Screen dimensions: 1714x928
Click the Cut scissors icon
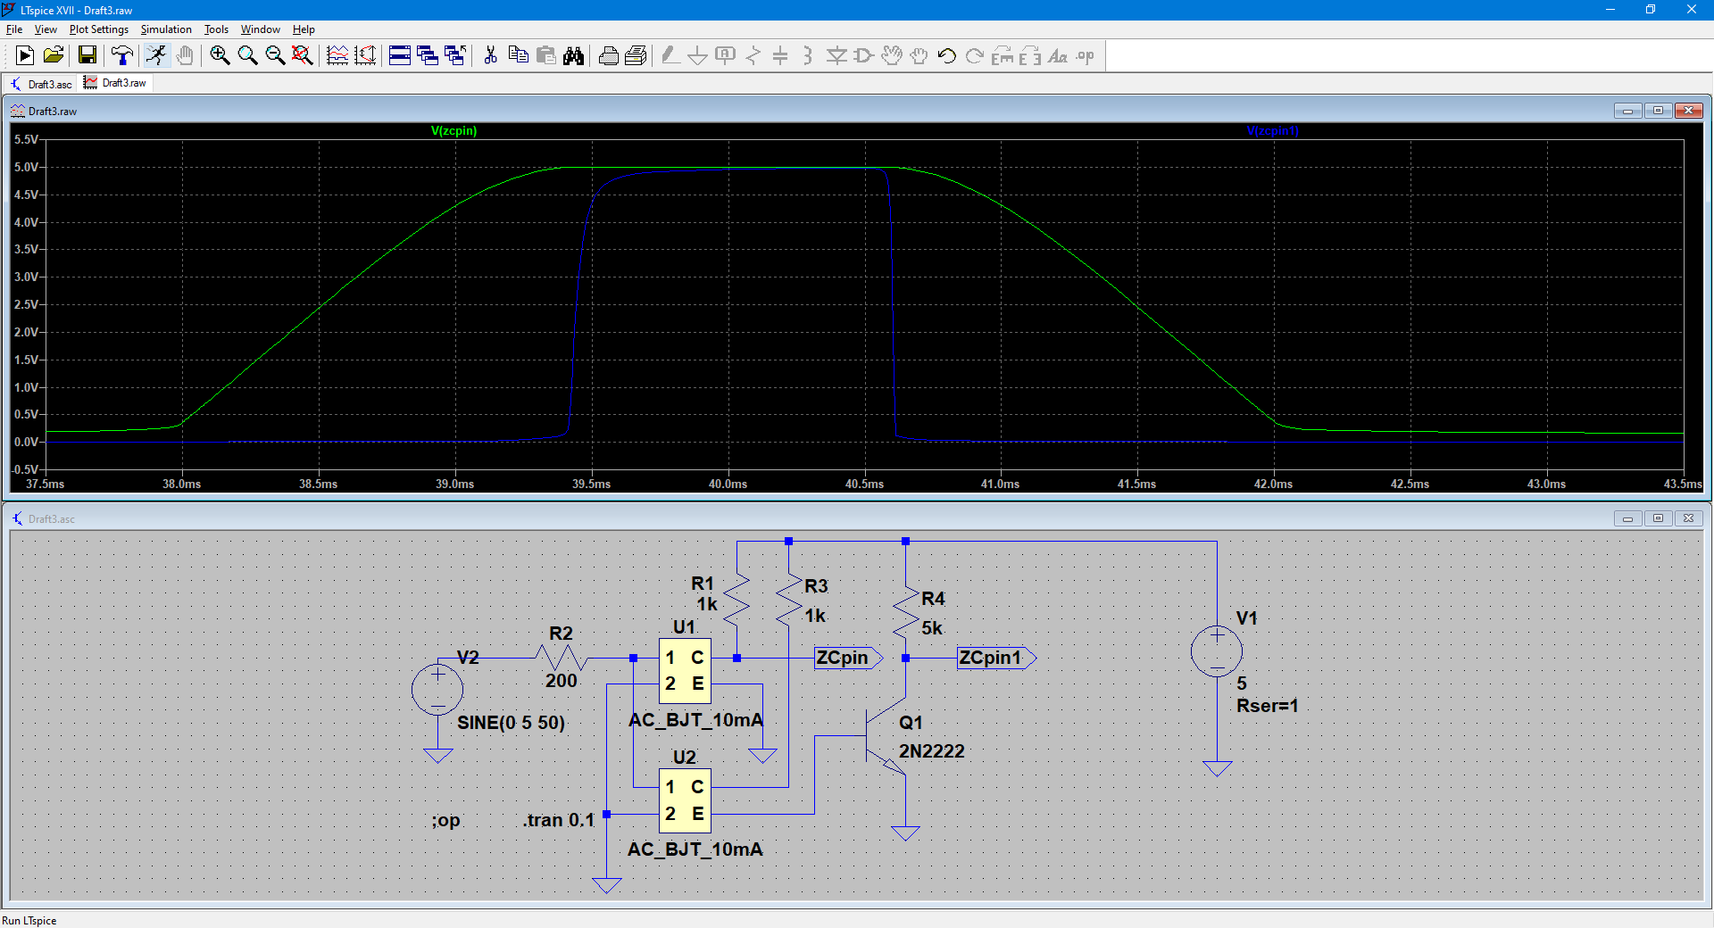tap(490, 56)
